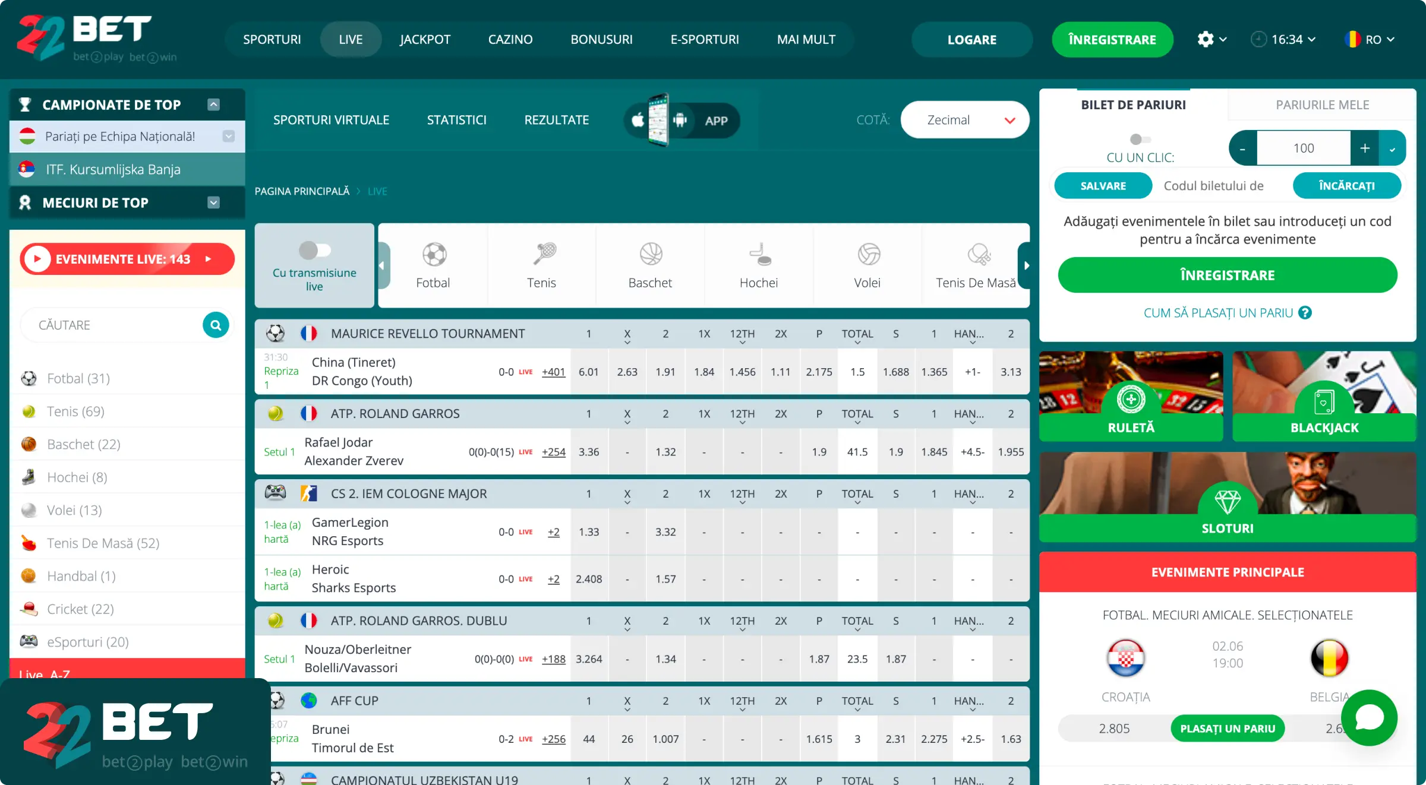
Task: Open +254 more markets for Jodar vs Zverev
Action: (554, 452)
